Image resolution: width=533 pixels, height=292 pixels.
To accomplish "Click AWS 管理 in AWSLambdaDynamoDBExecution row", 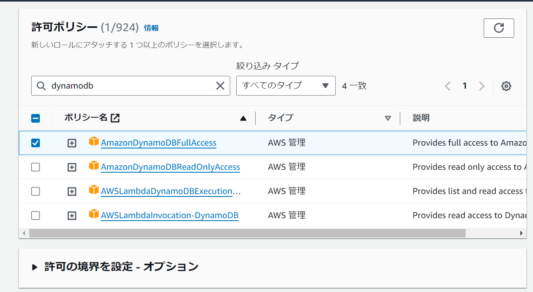I will [287, 191].
